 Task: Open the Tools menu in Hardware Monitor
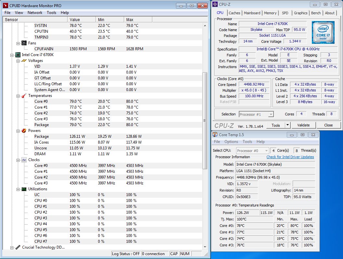click(x=51, y=13)
